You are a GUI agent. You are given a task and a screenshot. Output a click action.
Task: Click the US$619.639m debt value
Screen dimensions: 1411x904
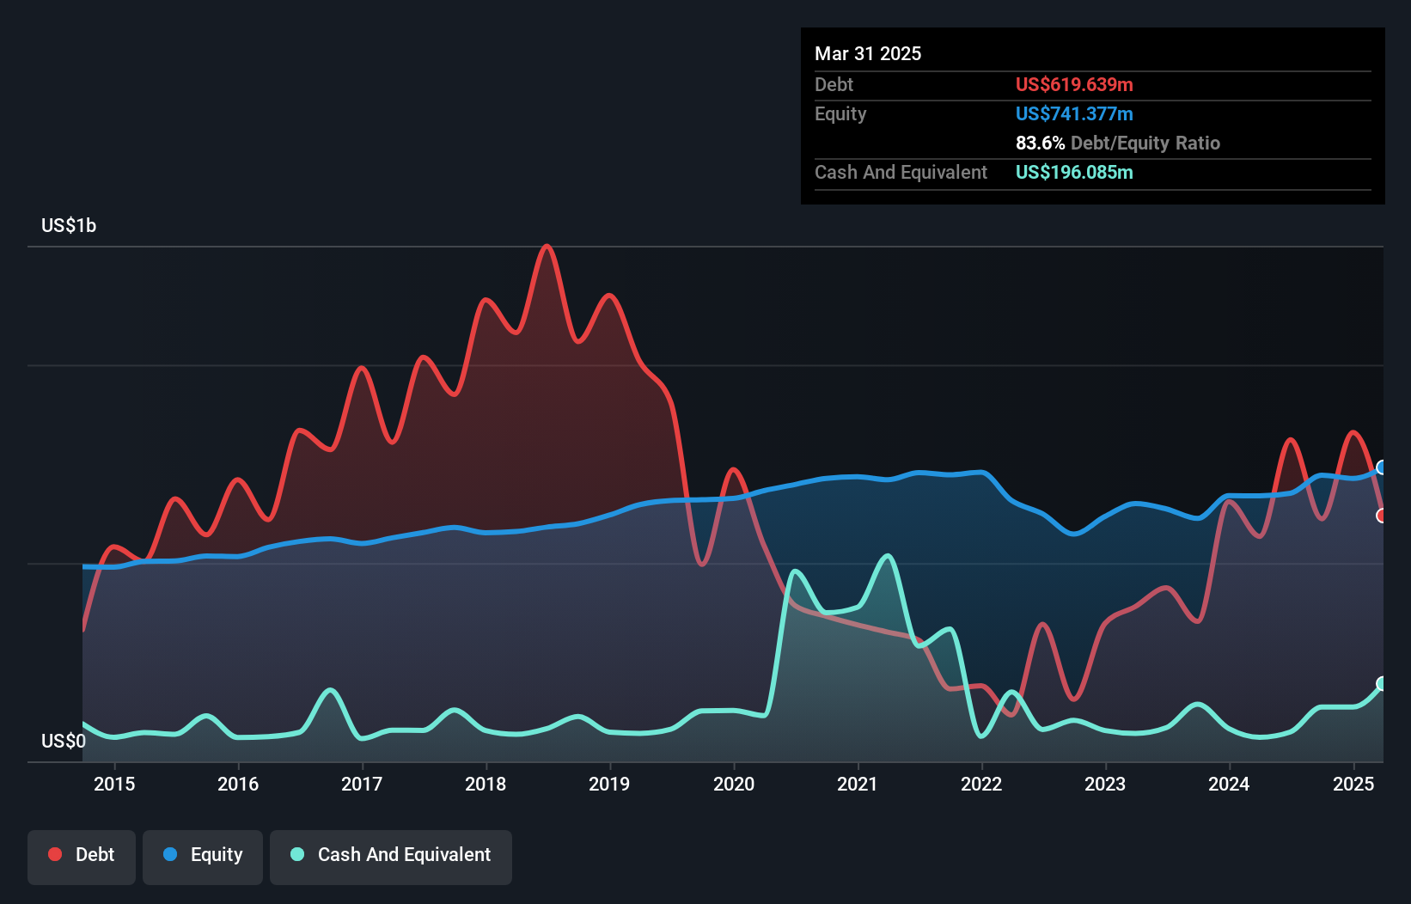coord(1074,84)
